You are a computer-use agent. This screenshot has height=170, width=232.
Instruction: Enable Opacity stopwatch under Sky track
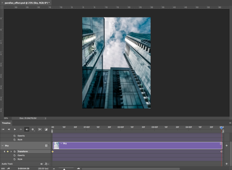click(x=14, y=155)
